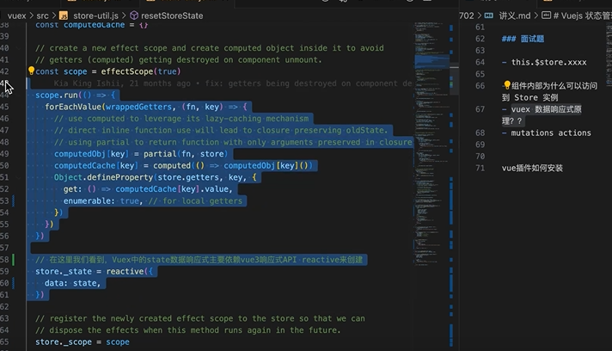Click comment '// getters (computed) getting destroyed'
The image size is (612, 351).
(179, 59)
